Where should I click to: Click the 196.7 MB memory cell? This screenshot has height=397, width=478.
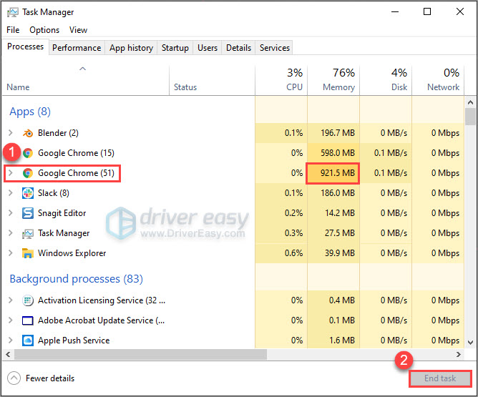(333, 133)
